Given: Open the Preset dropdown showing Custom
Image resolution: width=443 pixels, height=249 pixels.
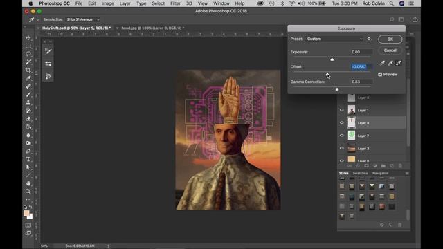Looking at the screenshot, I should click(334, 39).
